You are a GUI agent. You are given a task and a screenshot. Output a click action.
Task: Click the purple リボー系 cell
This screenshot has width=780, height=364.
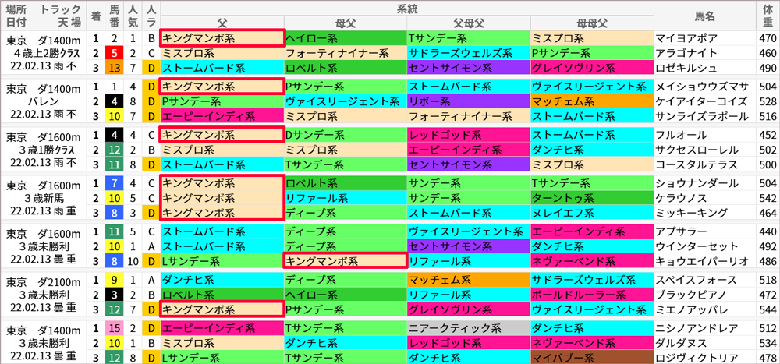pyautogui.click(x=469, y=101)
